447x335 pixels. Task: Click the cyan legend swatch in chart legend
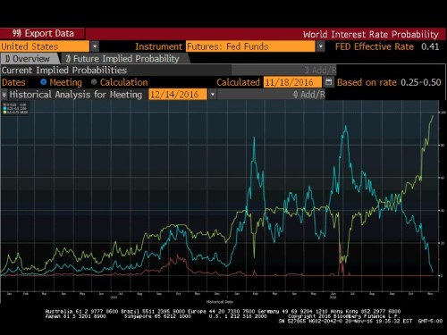pyautogui.click(x=4, y=108)
